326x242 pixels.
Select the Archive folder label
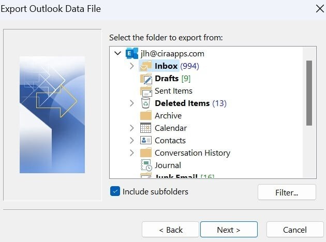coord(168,115)
